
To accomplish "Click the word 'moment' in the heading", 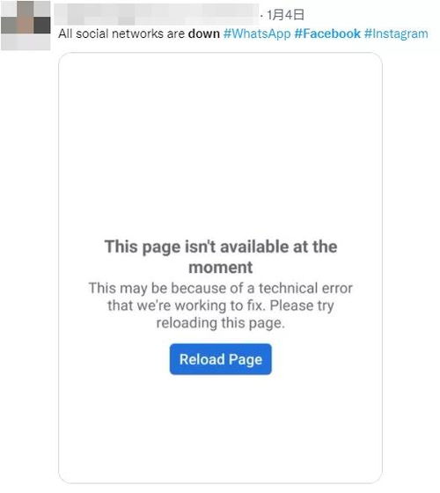I will tap(220, 268).
